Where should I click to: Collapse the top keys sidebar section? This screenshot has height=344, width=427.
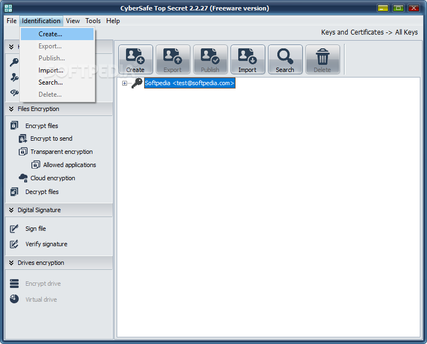tap(11, 47)
